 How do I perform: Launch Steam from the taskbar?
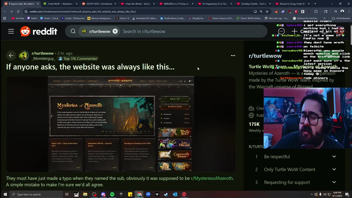pos(166,194)
